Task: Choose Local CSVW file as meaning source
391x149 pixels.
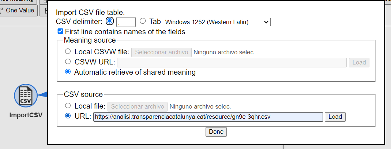Action: [x=68, y=52]
